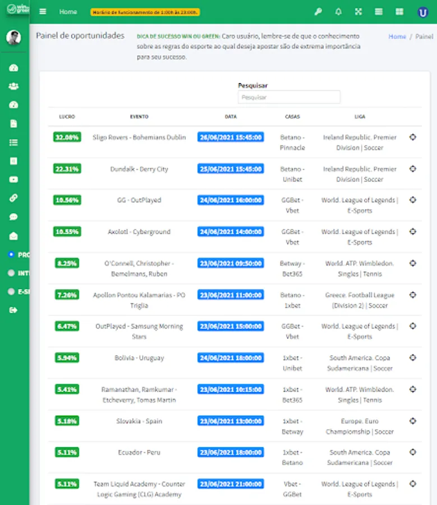This screenshot has width=437, height=505.
Task: Focus the Pesquisar search field
Action: (289, 97)
